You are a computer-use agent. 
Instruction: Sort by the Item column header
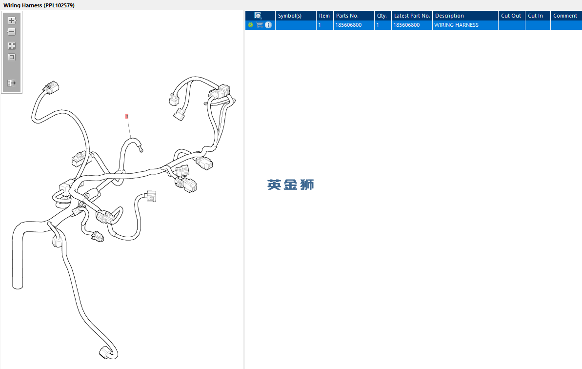coord(324,16)
